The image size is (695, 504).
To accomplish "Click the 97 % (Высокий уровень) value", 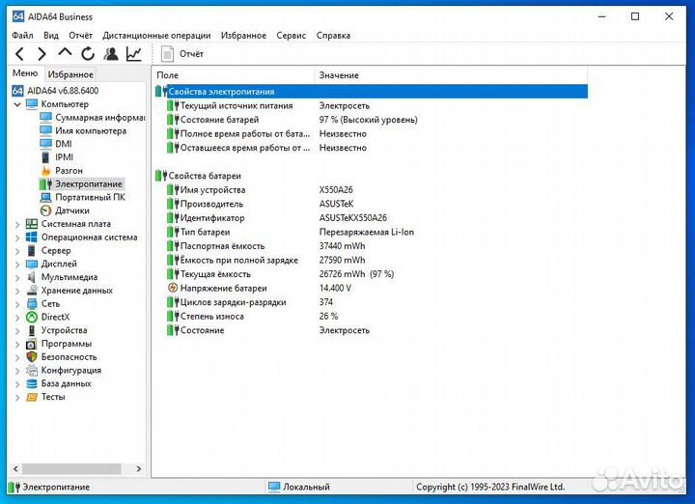I will pyautogui.click(x=368, y=119).
